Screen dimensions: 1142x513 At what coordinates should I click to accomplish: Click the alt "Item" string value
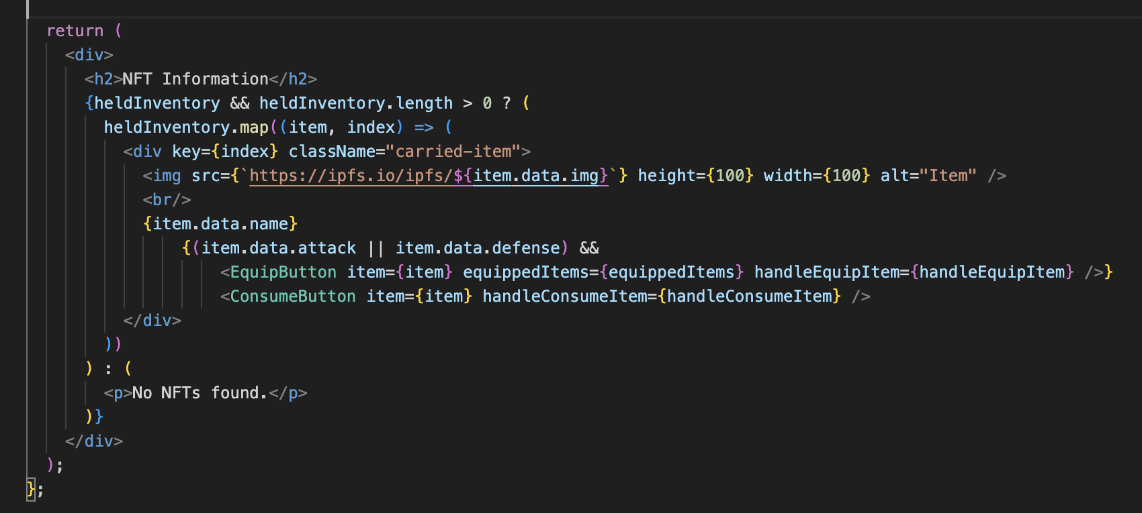pyautogui.click(x=948, y=176)
